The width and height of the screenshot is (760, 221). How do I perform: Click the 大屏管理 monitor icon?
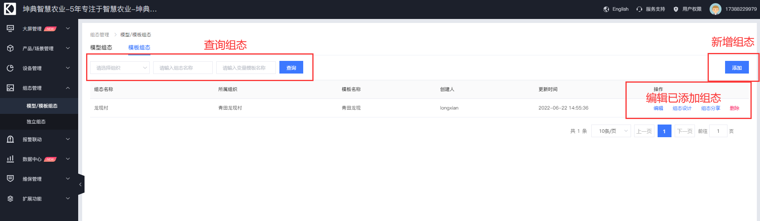pyautogui.click(x=10, y=28)
